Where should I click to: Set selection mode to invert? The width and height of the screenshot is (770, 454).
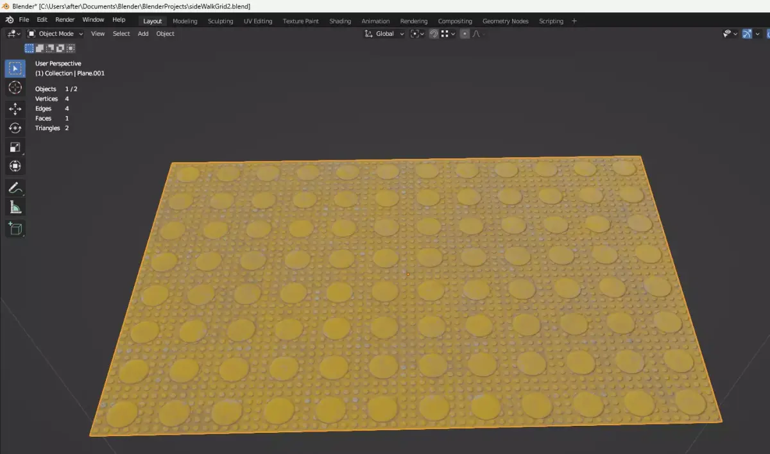(x=60, y=48)
